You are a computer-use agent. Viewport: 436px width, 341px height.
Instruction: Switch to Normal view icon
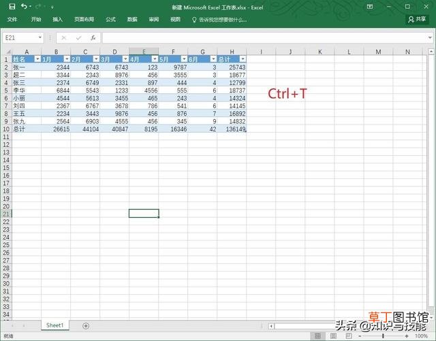[317, 336]
